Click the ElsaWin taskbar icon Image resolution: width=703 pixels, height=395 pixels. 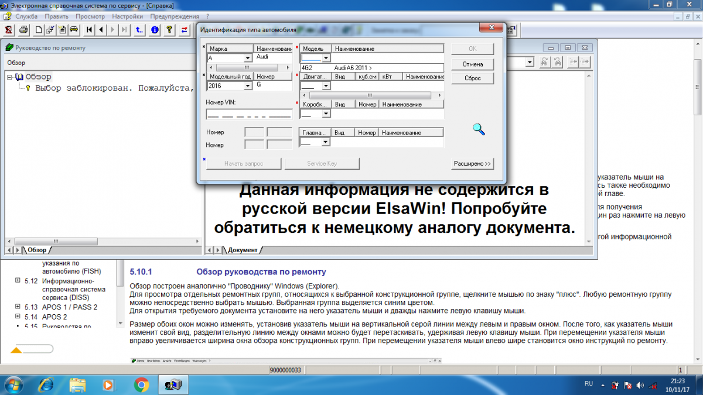point(173,384)
